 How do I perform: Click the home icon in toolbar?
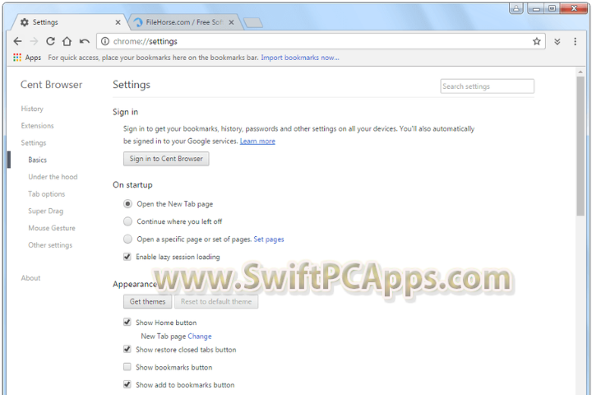(67, 41)
